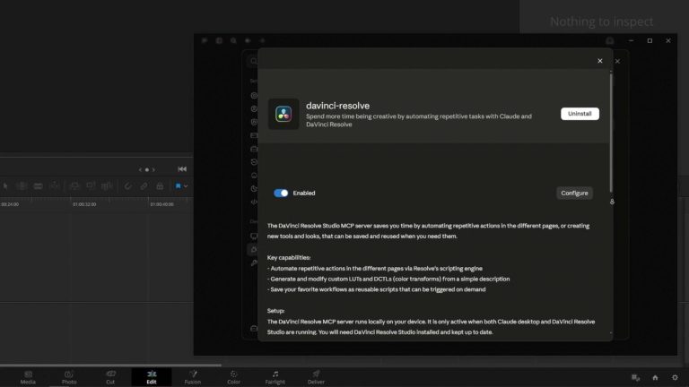Open the Fusion page
689x387 pixels.
tap(193, 377)
